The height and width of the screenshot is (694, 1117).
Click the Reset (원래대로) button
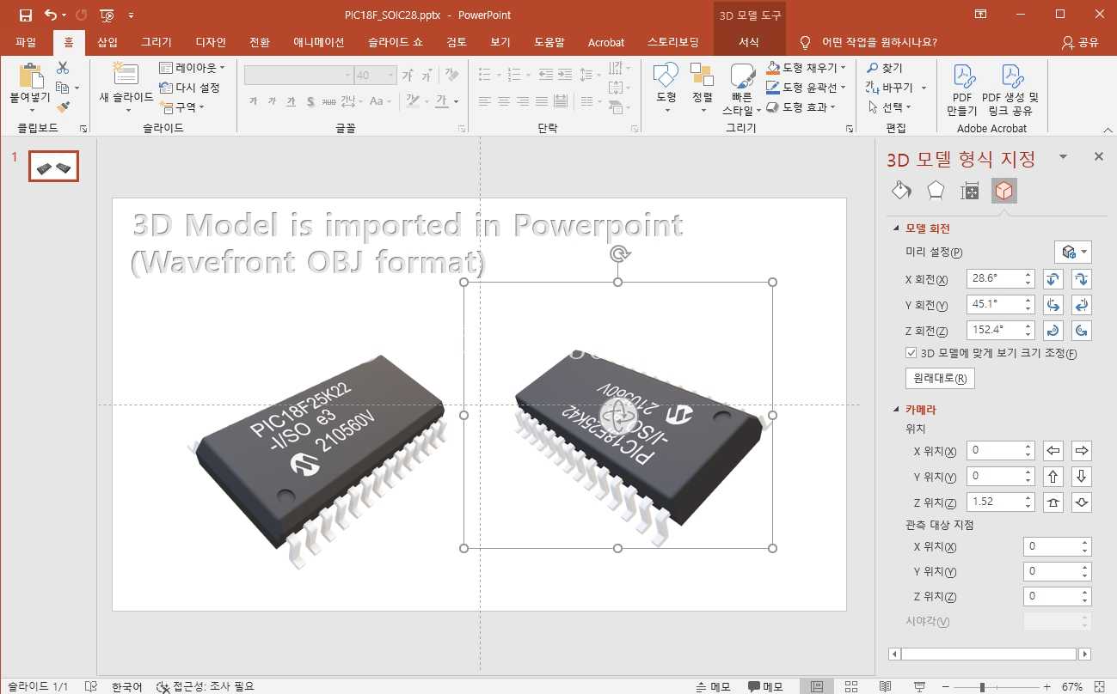(x=940, y=379)
